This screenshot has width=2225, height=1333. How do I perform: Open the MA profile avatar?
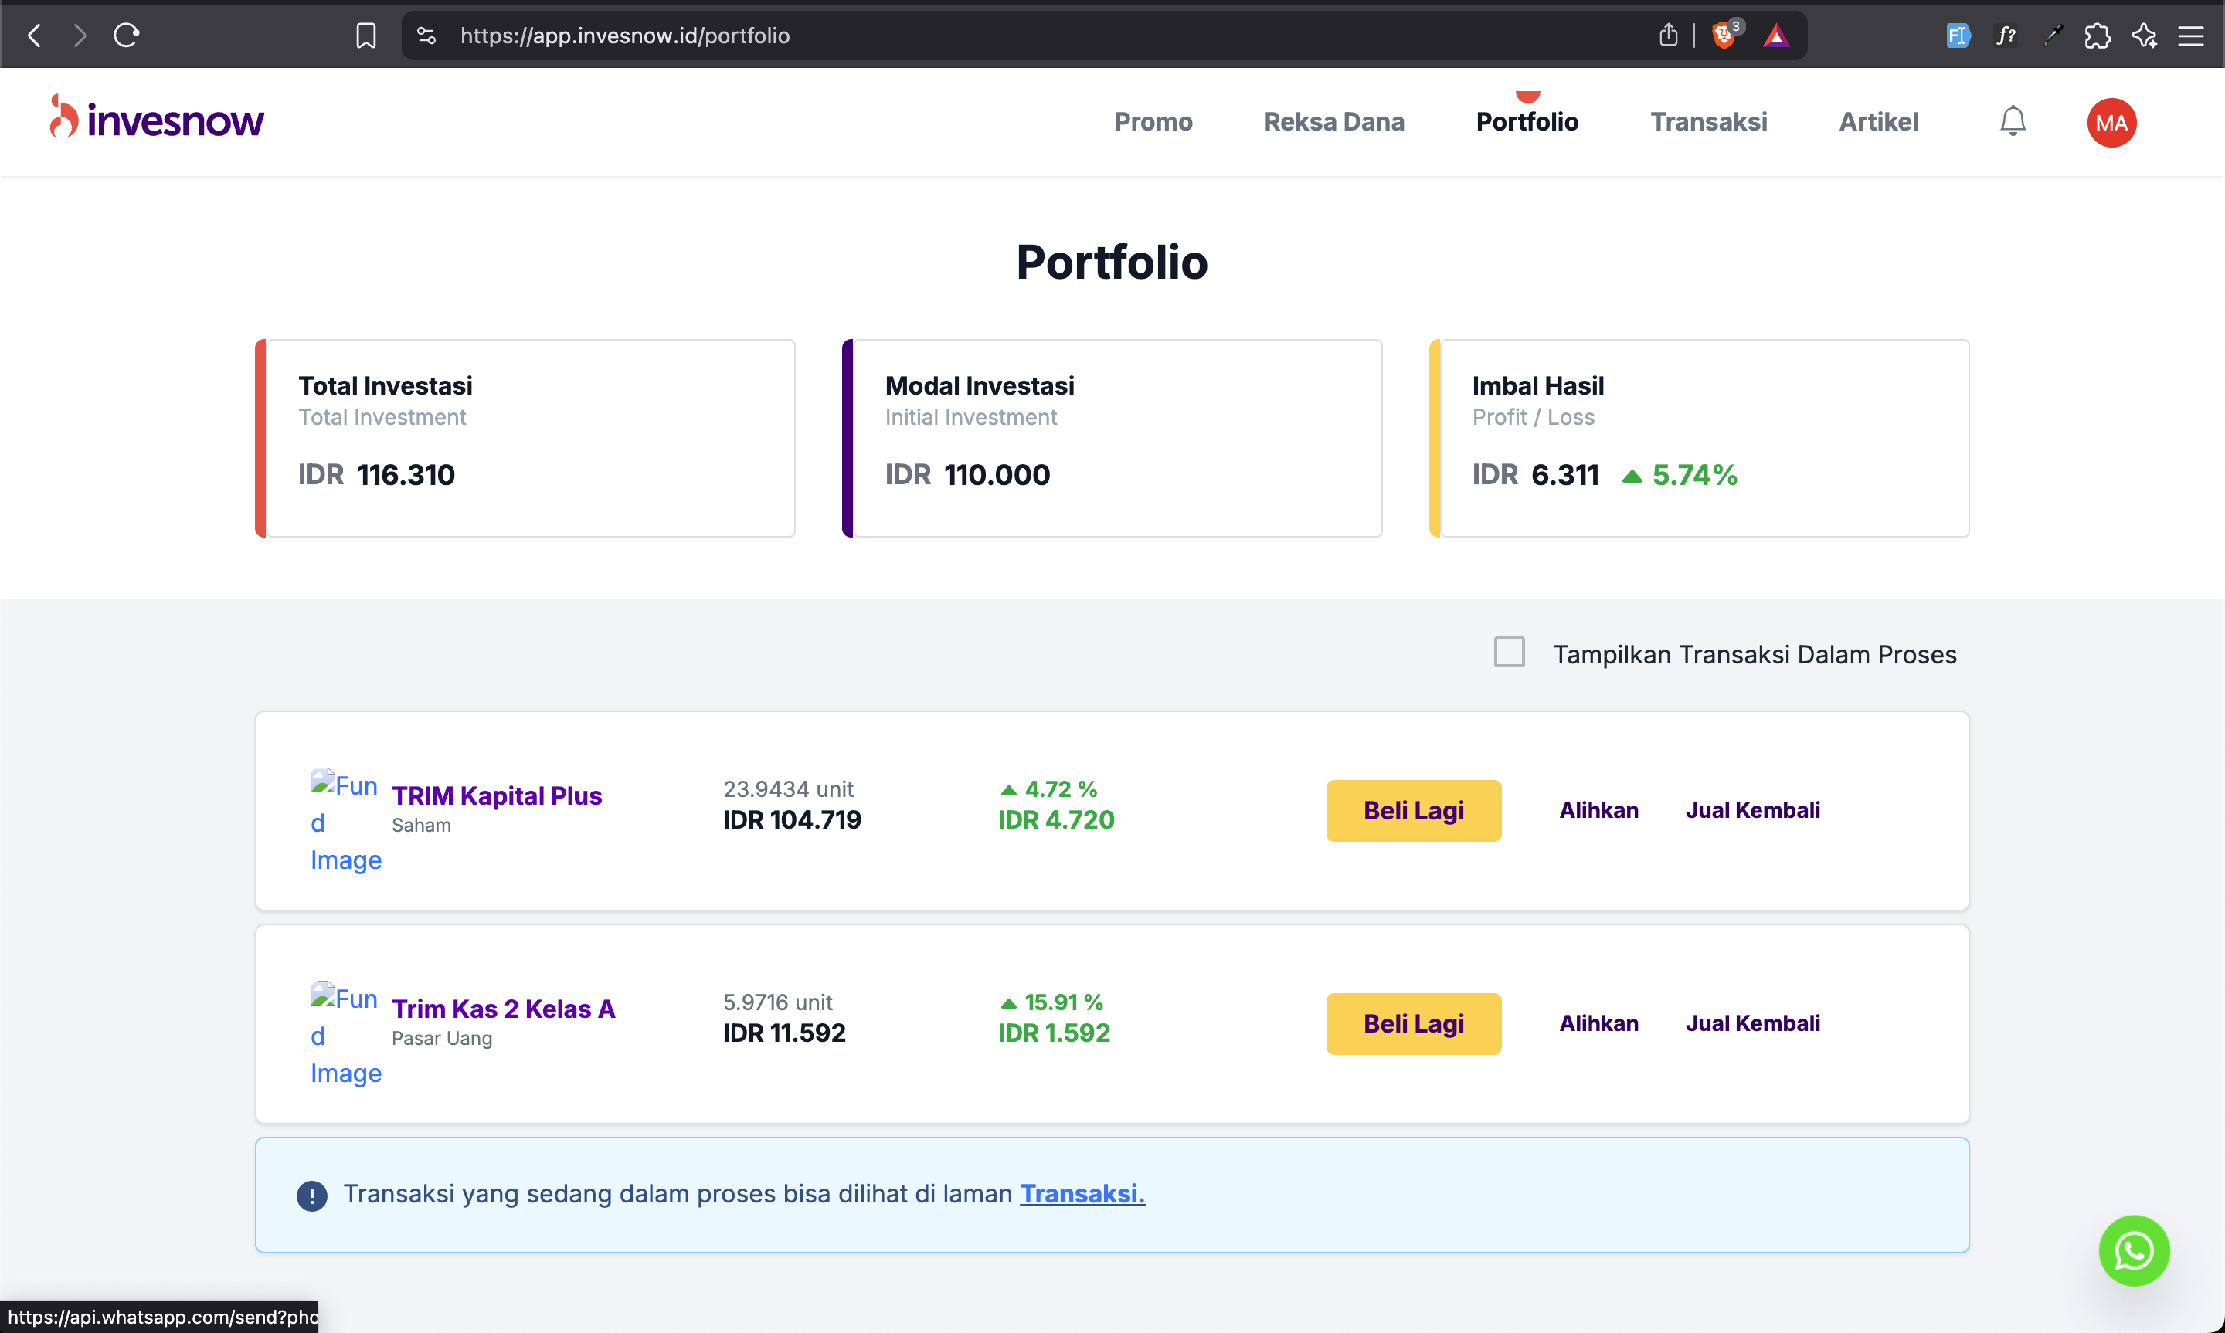coord(2111,122)
